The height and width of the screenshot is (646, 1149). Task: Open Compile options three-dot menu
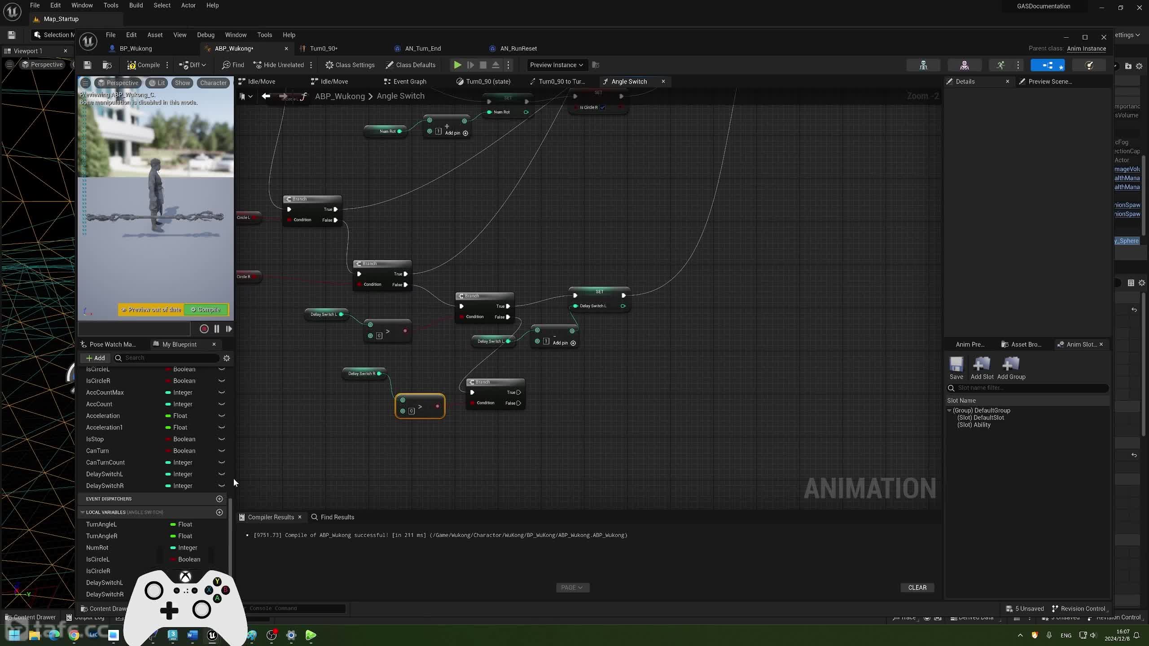coord(167,65)
